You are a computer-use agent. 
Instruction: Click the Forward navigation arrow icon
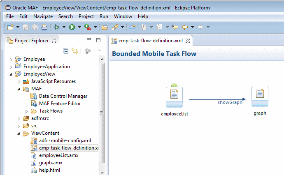[200, 27]
